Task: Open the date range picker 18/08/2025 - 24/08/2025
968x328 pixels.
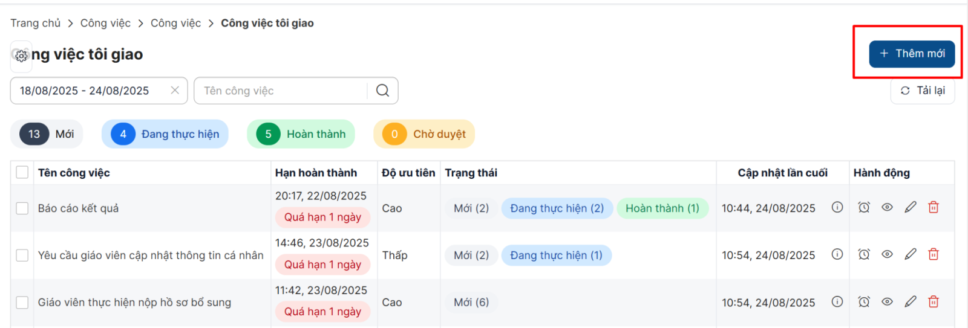Action: (85, 91)
